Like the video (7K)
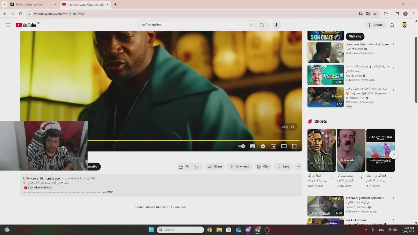The image size is (418, 235). 184,166
